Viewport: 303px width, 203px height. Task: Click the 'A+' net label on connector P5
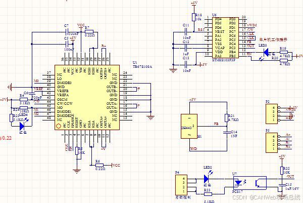pos(288,135)
